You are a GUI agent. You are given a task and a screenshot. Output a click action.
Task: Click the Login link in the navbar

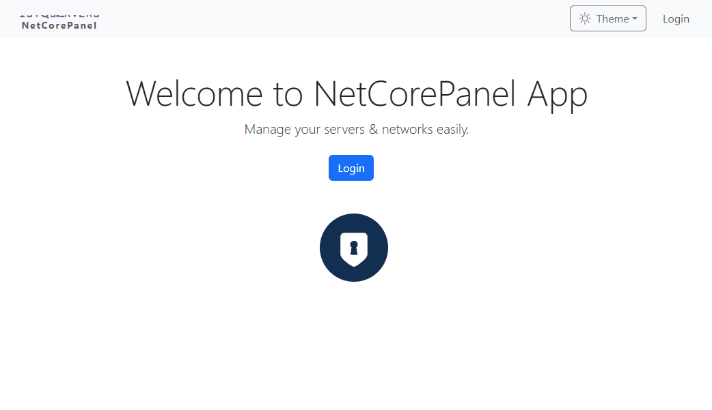click(x=676, y=18)
